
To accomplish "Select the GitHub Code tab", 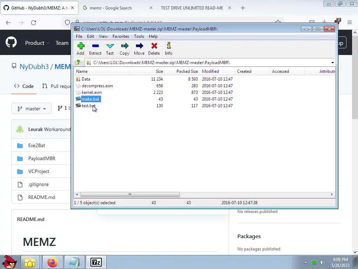I will (x=24, y=86).
